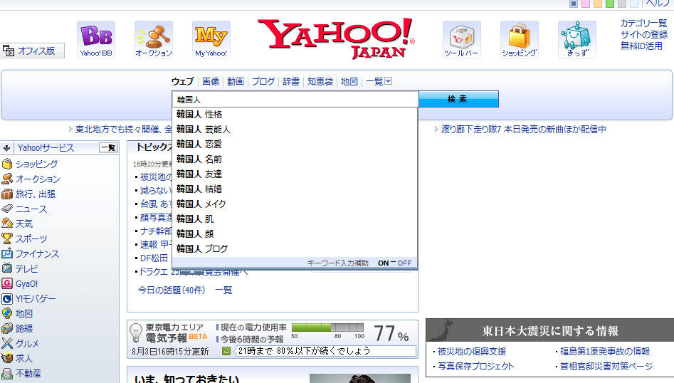Click the ニュース sidebar icon
The width and height of the screenshot is (674, 383).
pos(7,209)
